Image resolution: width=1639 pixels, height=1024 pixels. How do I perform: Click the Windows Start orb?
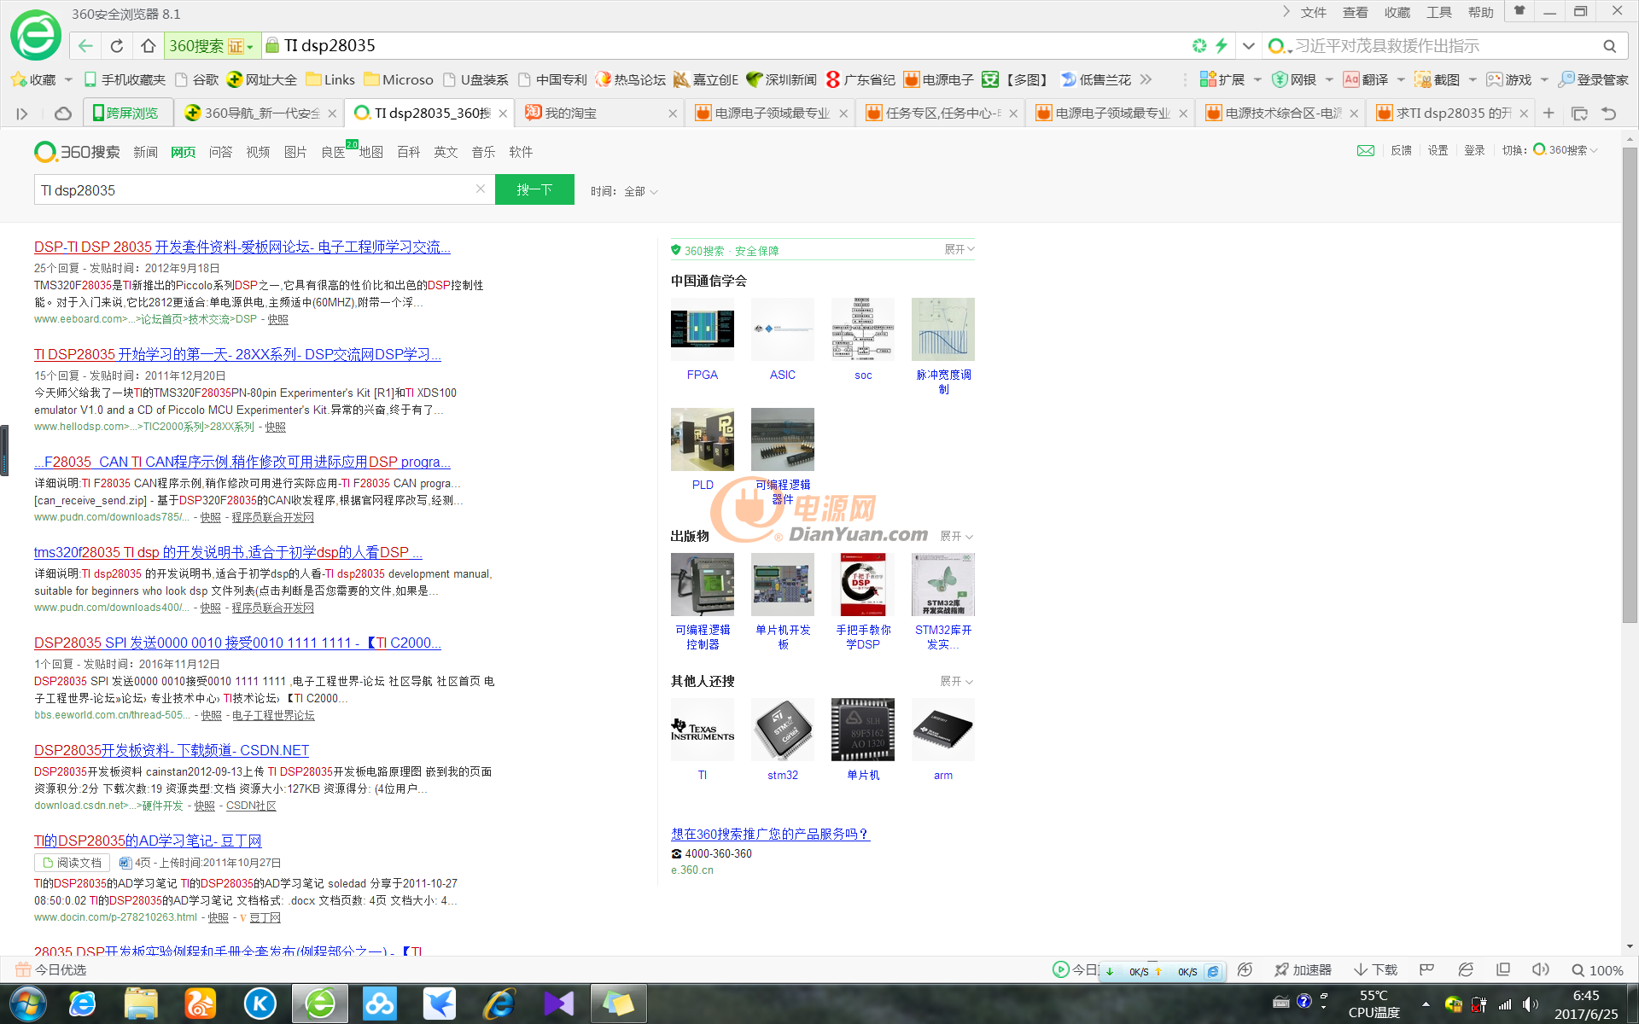(26, 1004)
